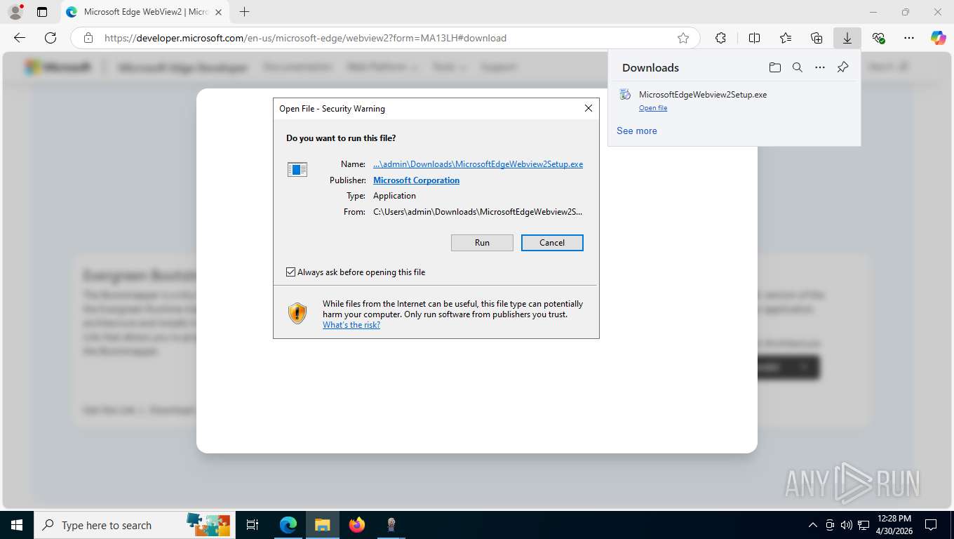Open Browser essentials heart icon
954x539 pixels.
click(x=878, y=38)
